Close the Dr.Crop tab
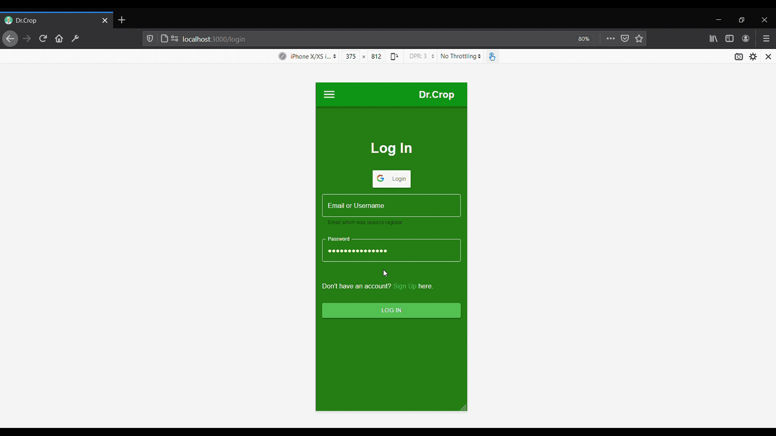Viewport: 776px width, 436px height. click(x=105, y=20)
